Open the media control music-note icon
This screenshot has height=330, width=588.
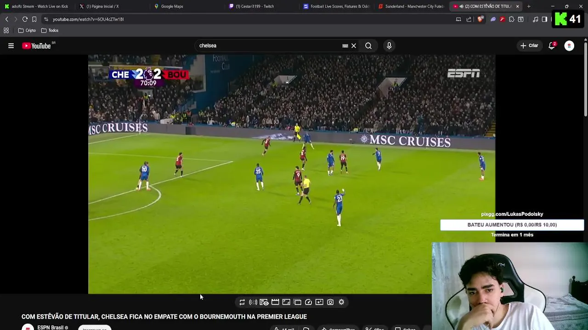point(535,19)
